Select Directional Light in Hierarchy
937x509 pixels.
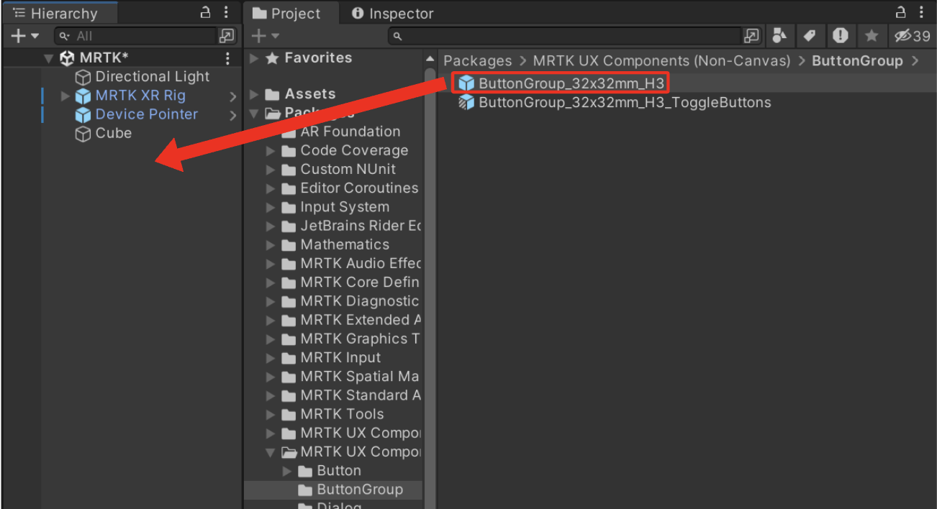tap(152, 77)
